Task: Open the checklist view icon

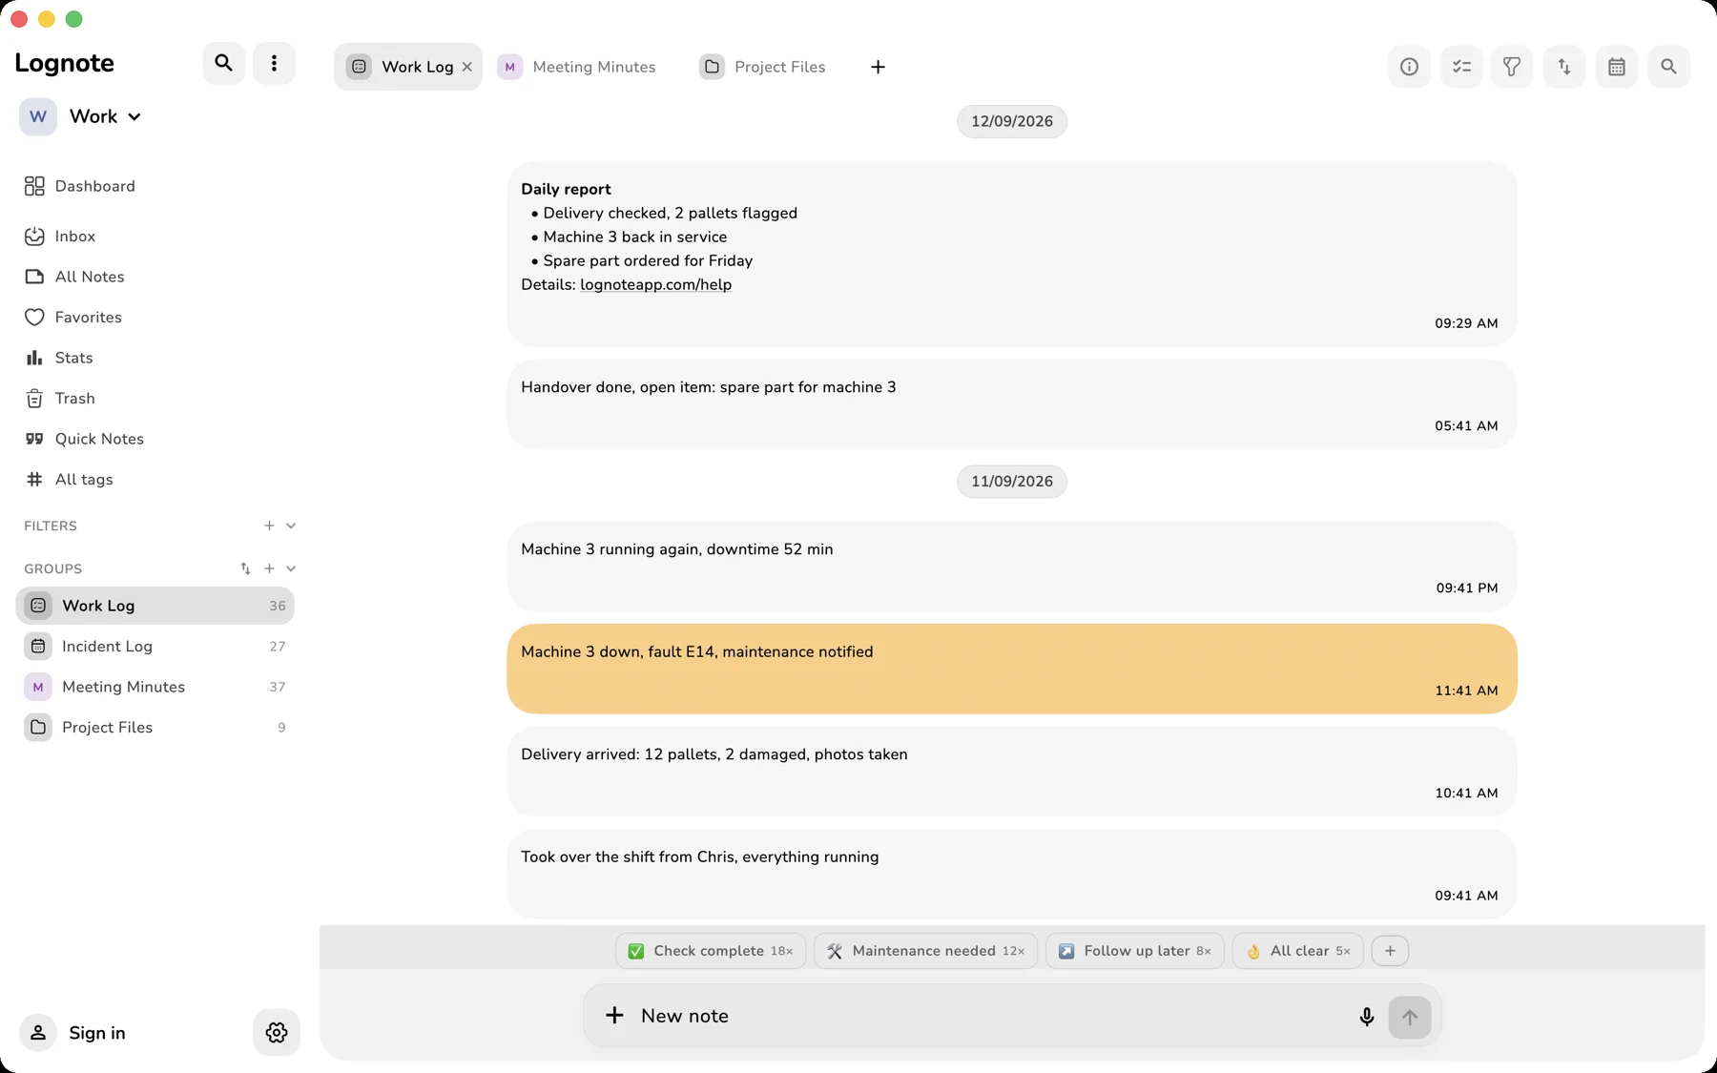Action: point(1461,67)
